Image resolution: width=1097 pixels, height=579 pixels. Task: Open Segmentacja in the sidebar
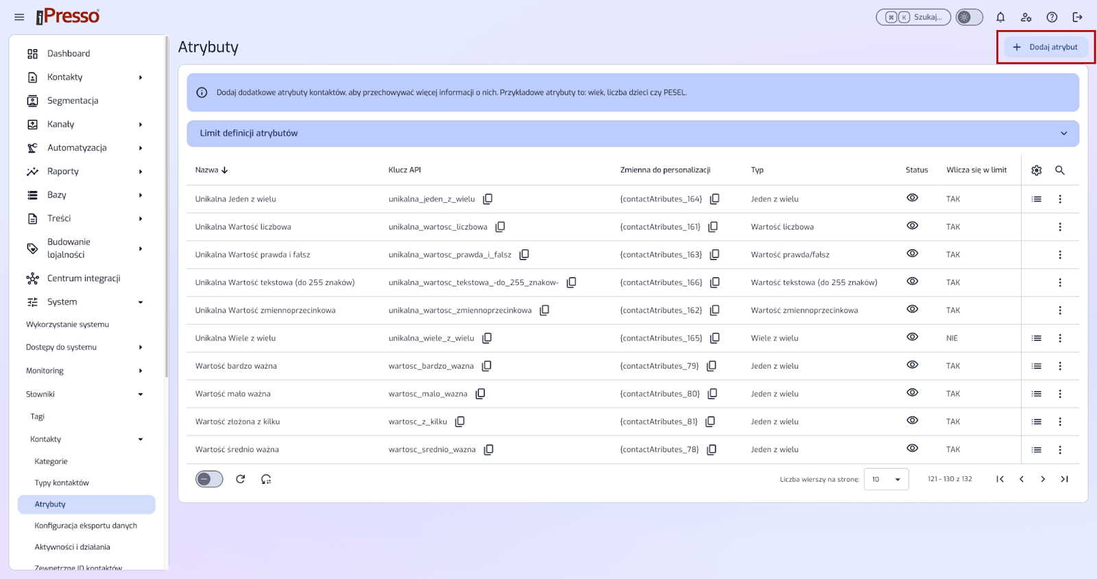pos(73,101)
